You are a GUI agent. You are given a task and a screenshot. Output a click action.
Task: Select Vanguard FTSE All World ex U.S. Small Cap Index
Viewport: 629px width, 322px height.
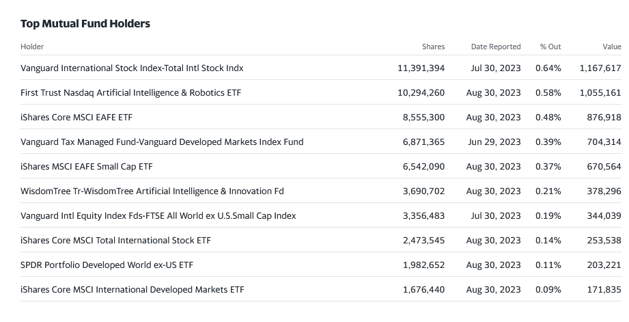[158, 215]
